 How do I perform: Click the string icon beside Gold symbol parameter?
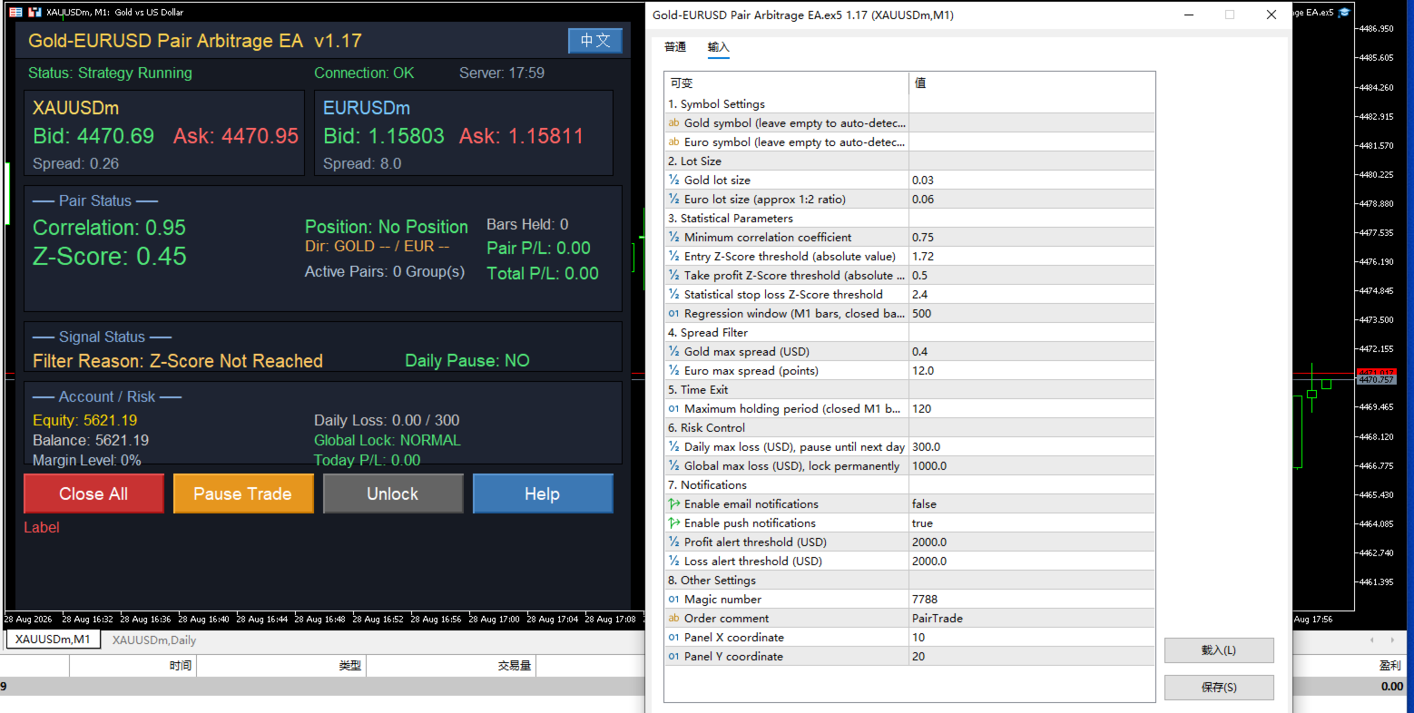click(673, 122)
